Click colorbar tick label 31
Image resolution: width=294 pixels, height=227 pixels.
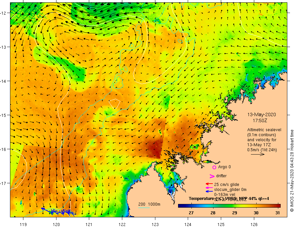[x=278, y=213]
